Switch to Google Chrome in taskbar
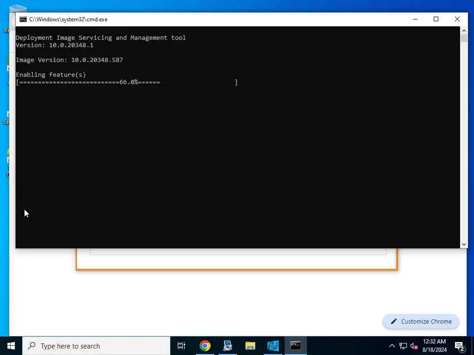Image resolution: width=474 pixels, height=355 pixels. click(x=205, y=346)
